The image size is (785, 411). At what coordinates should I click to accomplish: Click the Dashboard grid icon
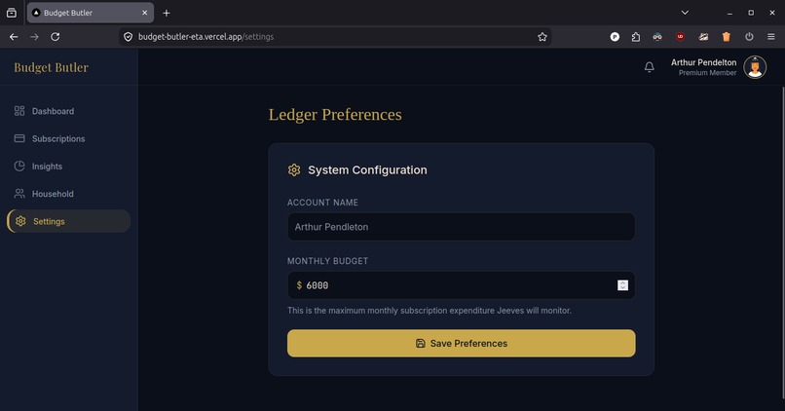tap(19, 111)
